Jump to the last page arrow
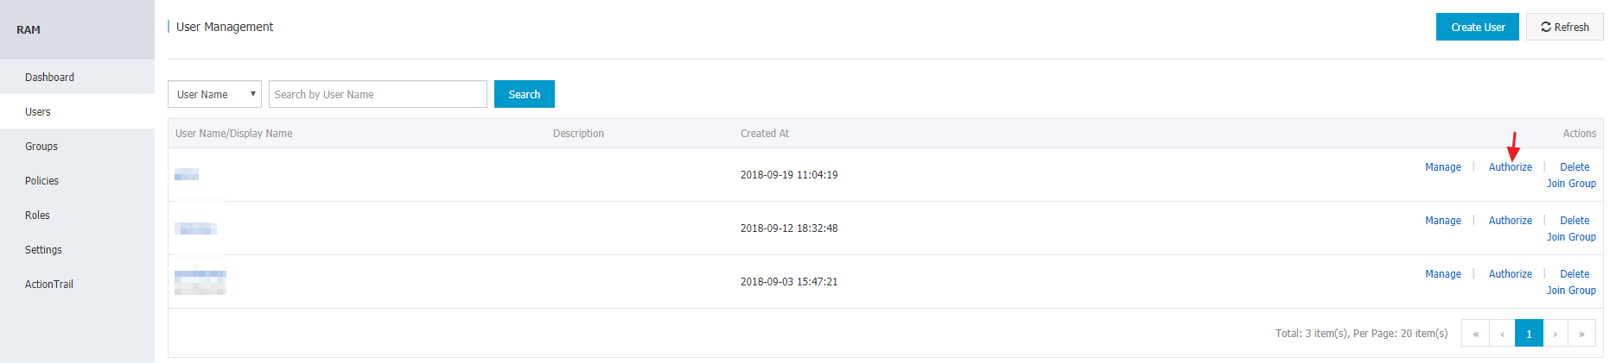 [1581, 334]
